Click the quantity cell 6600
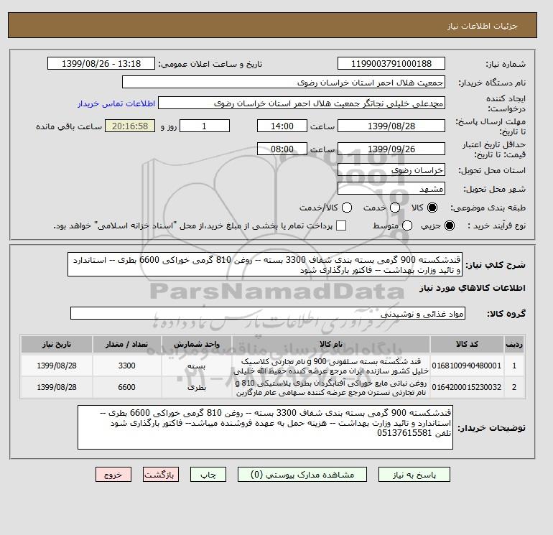 click(x=127, y=387)
